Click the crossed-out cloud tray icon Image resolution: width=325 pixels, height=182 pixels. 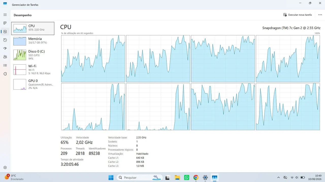pos(285,177)
